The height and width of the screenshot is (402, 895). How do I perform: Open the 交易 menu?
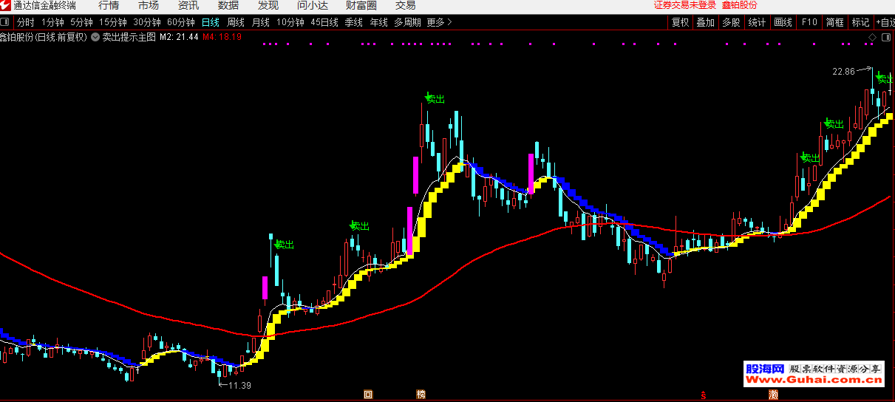(406, 5)
